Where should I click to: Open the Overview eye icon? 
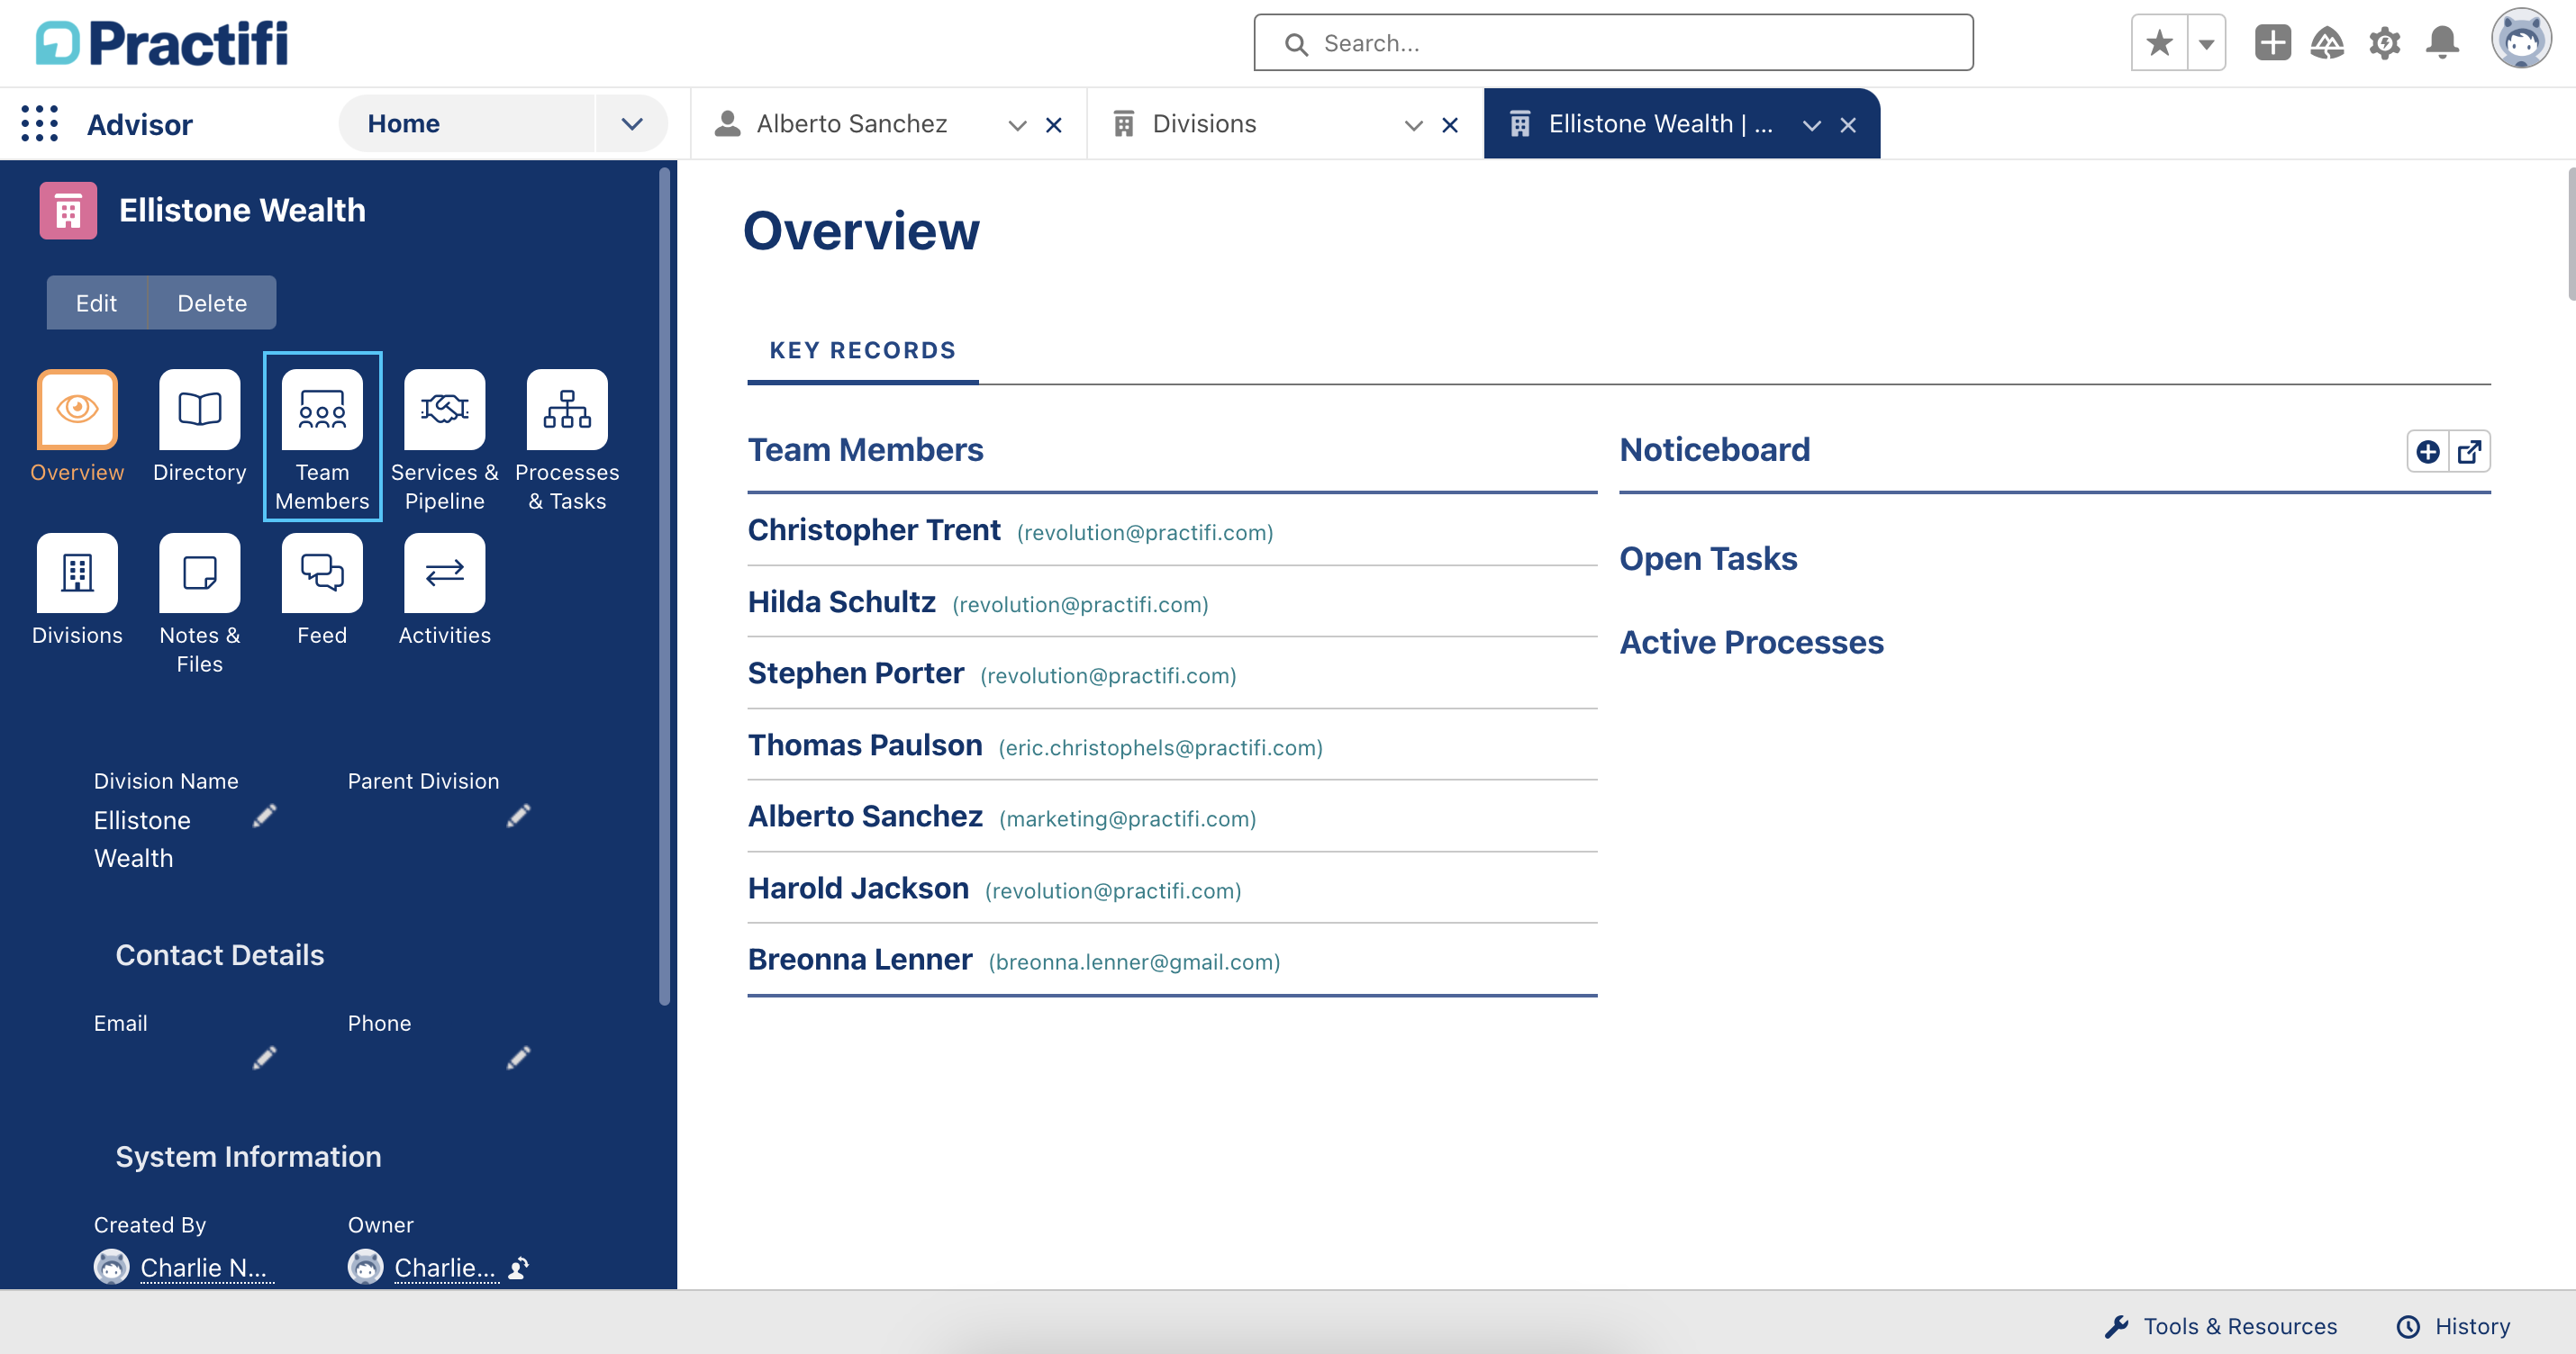[x=77, y=409]
